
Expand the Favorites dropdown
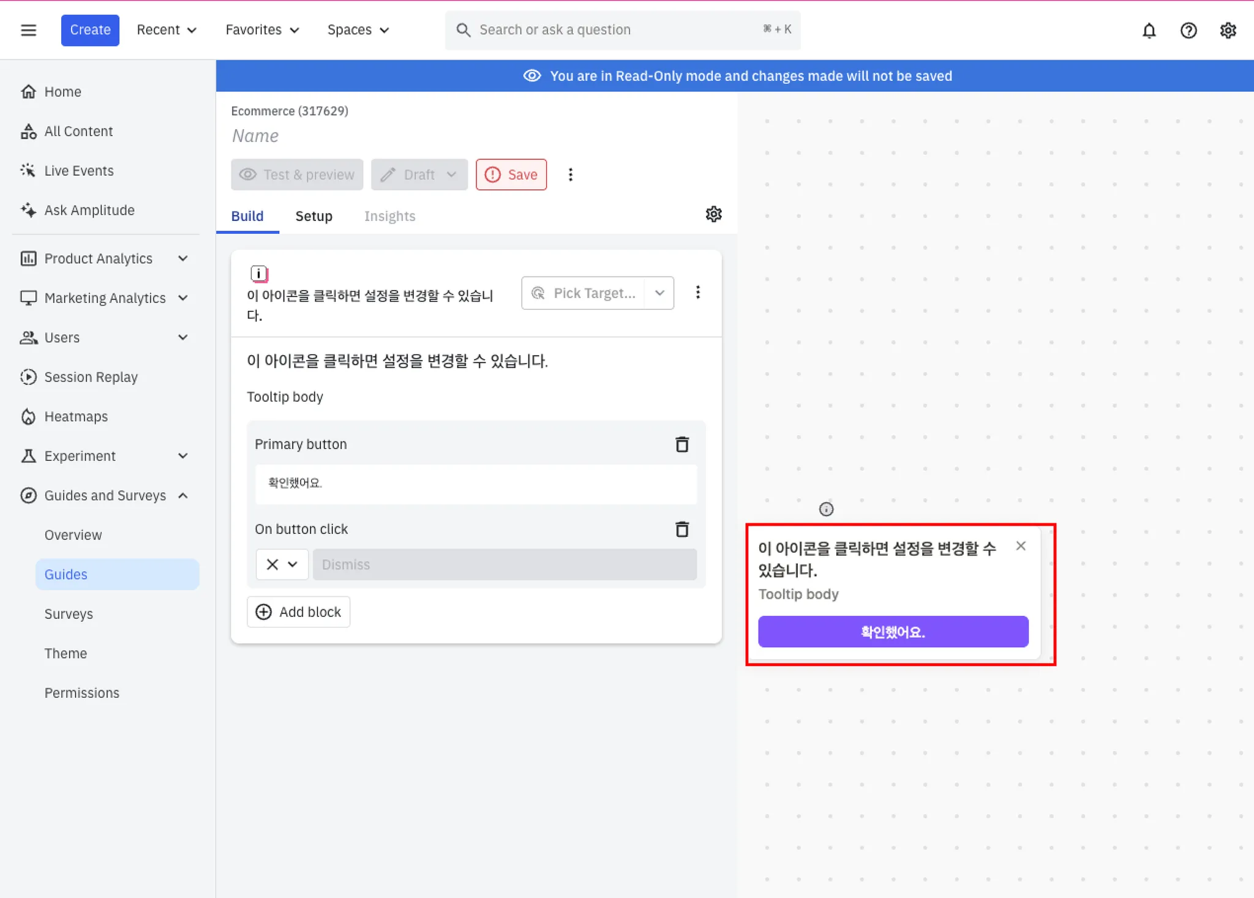pos(262,30)
